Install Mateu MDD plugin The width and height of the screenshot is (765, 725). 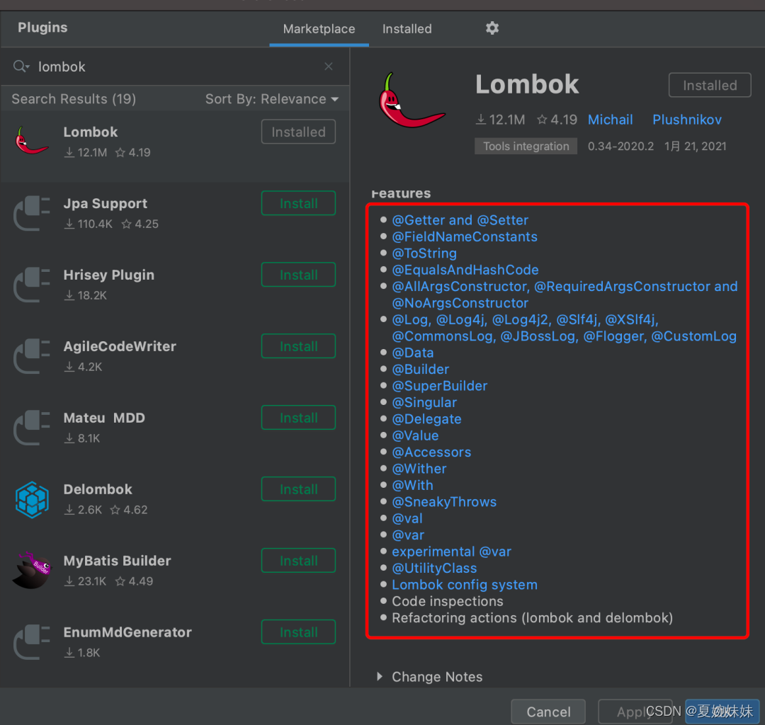[x=299, y=418]
